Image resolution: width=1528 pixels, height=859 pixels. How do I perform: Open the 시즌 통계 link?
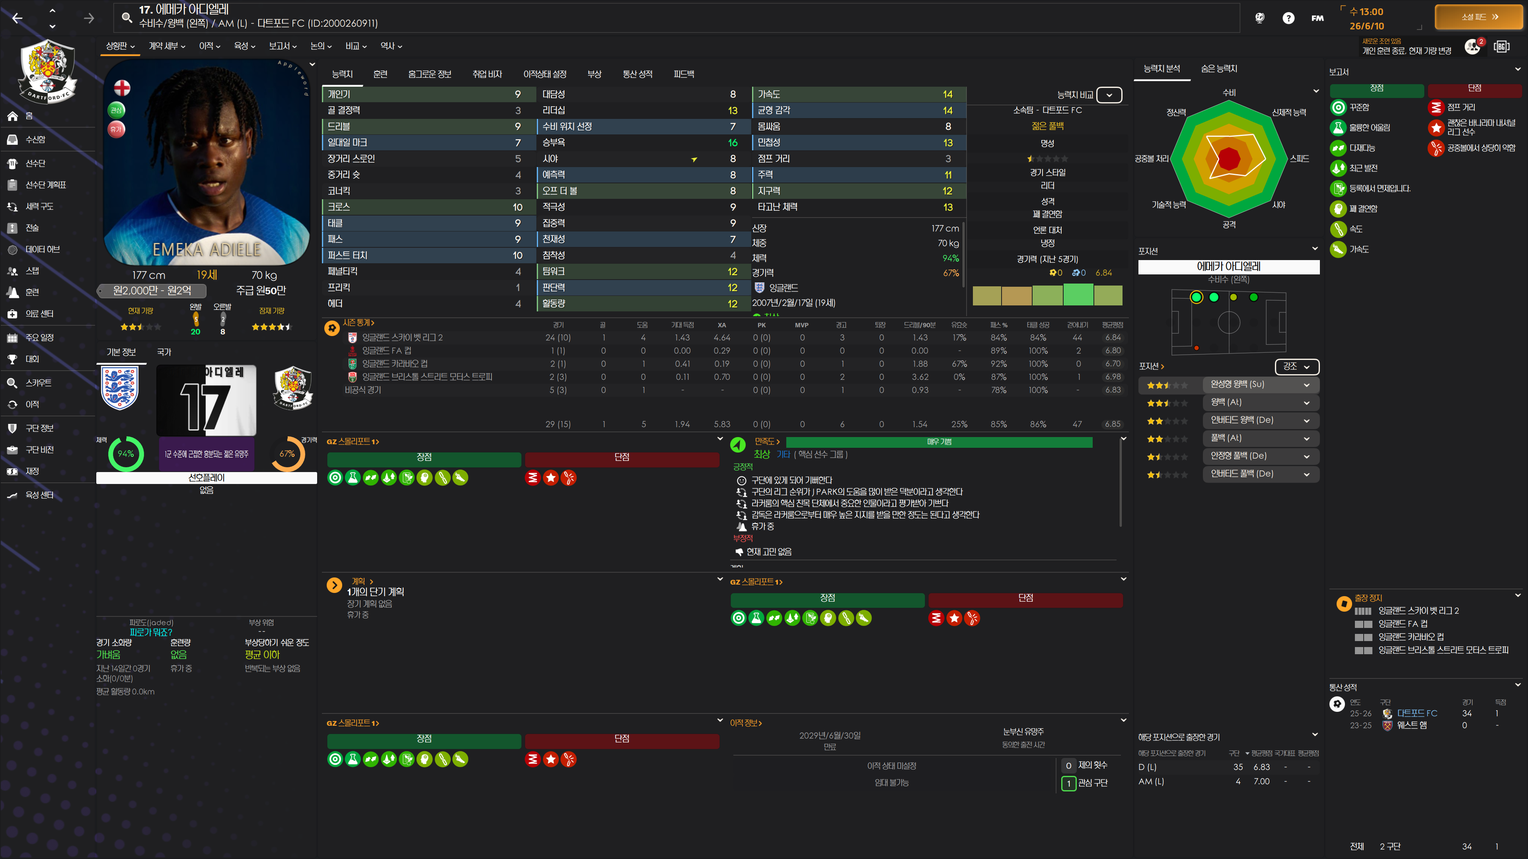pos(358,323)
